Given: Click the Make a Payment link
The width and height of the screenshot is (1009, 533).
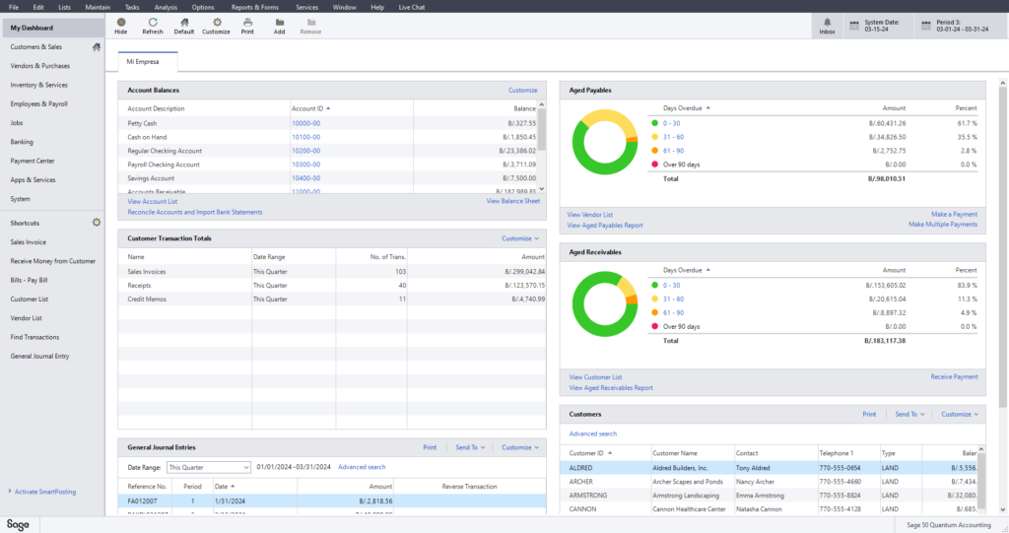Looking at the screenshot, I should coord(954,214).
